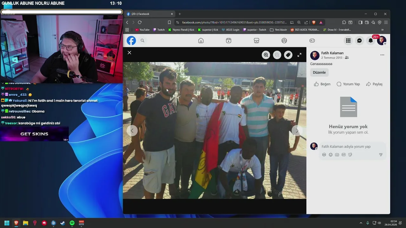
Task: Open notifications bell with 20+ badge
Action: [x=370, y=41]
